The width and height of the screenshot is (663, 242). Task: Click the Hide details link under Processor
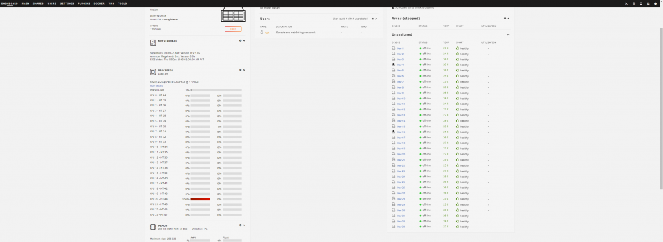click(156, 85)
